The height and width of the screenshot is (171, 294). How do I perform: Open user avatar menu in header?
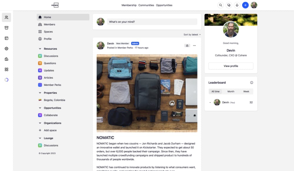(254, 5)
